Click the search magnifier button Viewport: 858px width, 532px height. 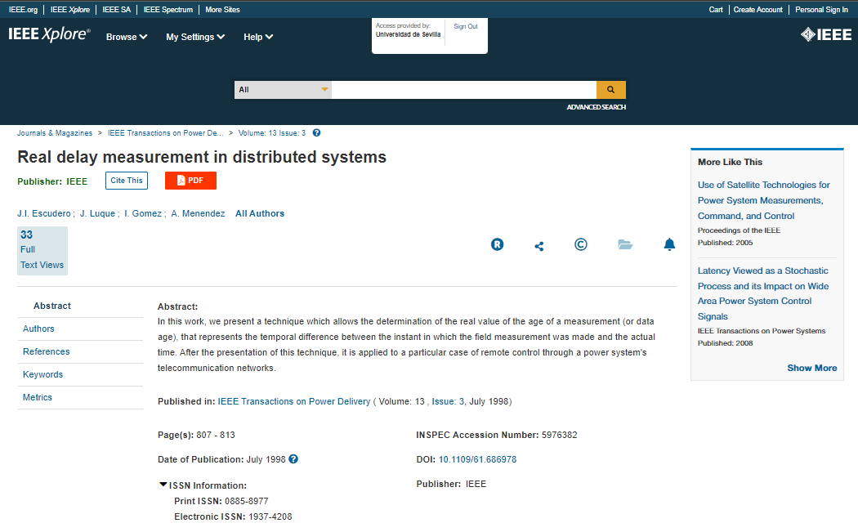click(x=610, y=90)
